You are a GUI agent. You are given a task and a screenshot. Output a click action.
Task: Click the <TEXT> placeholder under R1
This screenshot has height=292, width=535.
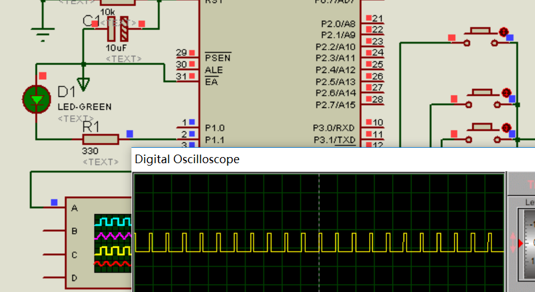(x=101, y=162)
